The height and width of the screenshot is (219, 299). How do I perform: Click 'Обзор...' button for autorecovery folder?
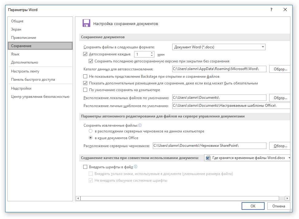(280, 69)
